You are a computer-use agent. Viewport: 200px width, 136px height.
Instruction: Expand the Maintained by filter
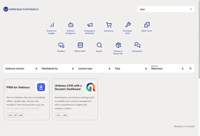tap(58, 69)
